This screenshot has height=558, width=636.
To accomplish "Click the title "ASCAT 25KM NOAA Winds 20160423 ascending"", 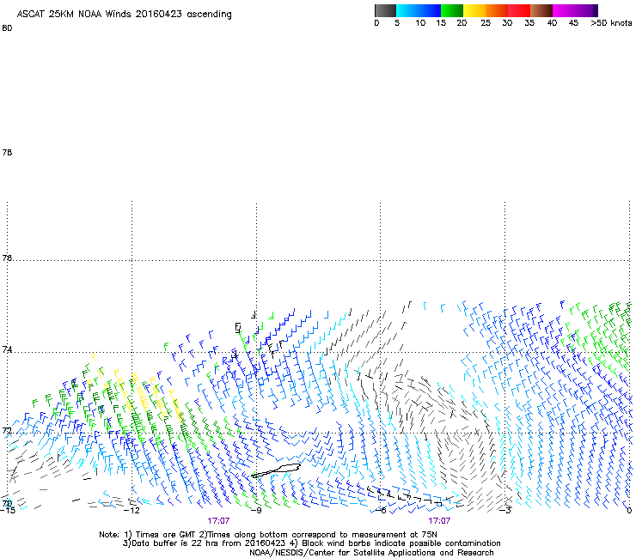I will pyautogui.click(x=124, y=15).
